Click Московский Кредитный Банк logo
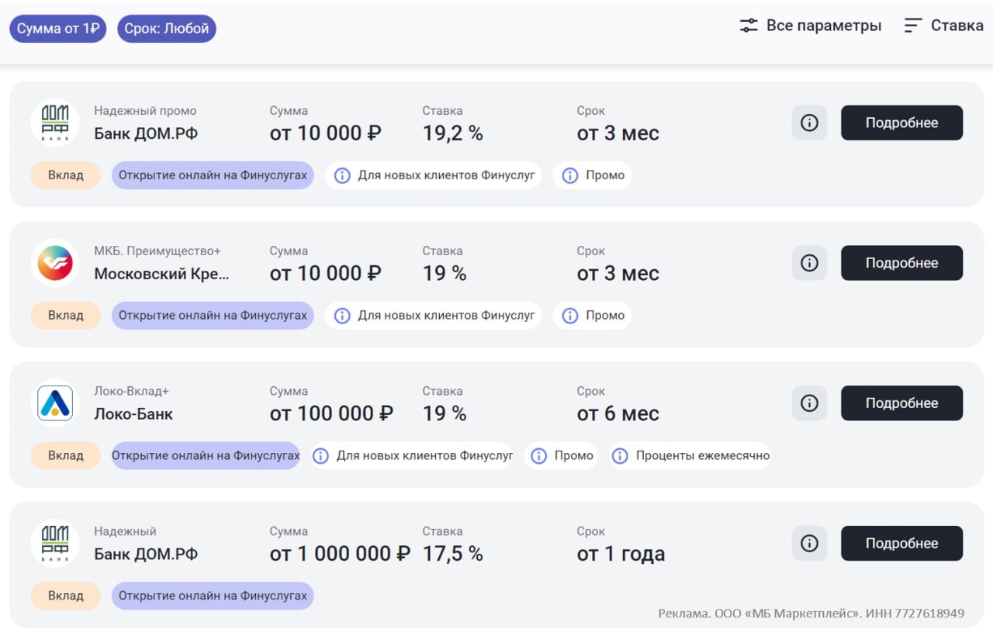Viewport: 993px width, 636px height. pos(55,263)
